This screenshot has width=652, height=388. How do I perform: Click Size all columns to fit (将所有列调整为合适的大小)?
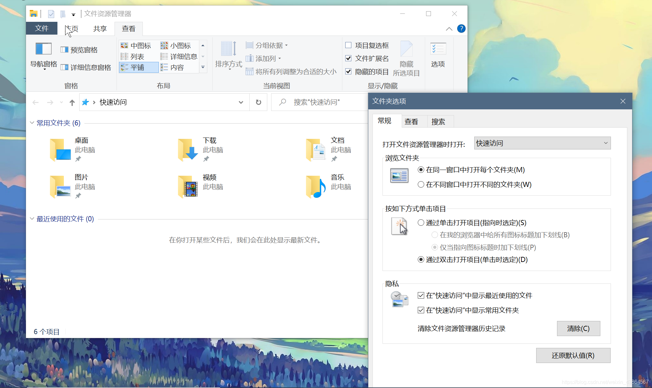pyautogui.click(x=291, y=72)
